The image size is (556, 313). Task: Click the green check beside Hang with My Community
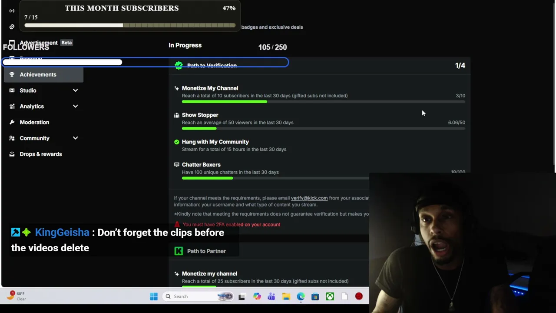[x=176, y=142]
